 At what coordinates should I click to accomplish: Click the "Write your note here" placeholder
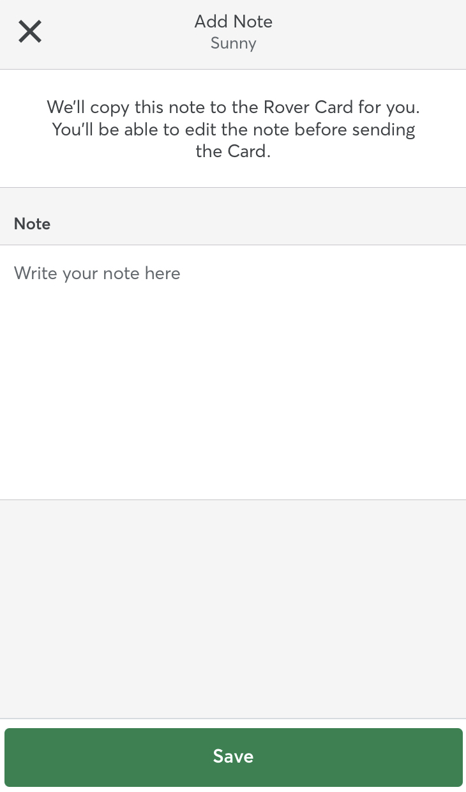click(x=97, y=273)
